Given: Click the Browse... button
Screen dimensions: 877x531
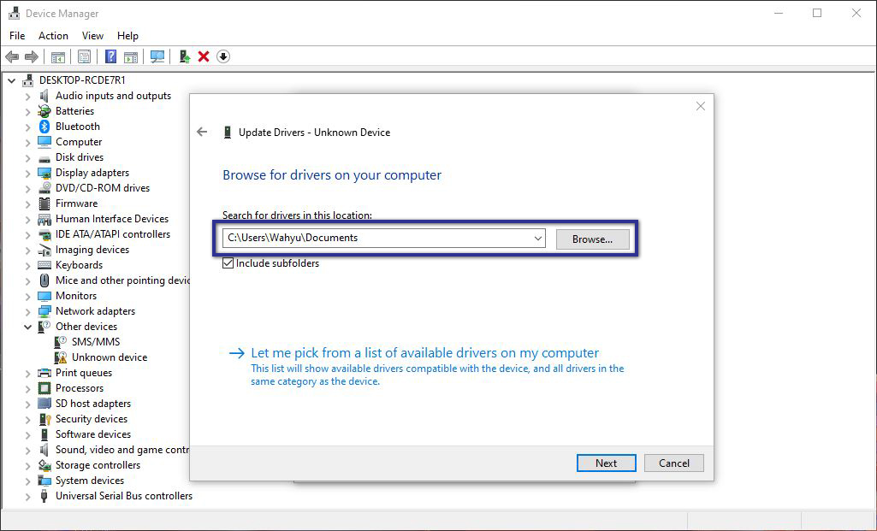Looking at the screenshot, I should (x=592, y=239).
